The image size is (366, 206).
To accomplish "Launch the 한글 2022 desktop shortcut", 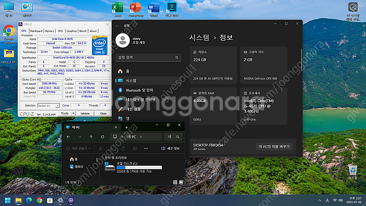I will 172,10.
